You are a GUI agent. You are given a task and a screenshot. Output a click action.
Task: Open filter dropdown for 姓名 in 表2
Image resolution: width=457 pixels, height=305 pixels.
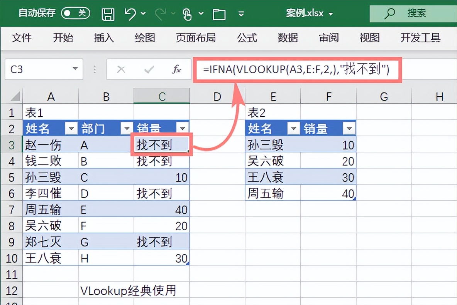tap(293, 128)
